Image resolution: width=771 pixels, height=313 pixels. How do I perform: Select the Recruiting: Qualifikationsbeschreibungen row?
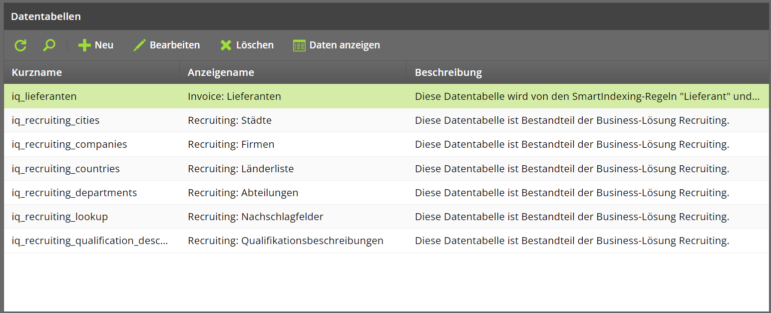pos(386,241)
